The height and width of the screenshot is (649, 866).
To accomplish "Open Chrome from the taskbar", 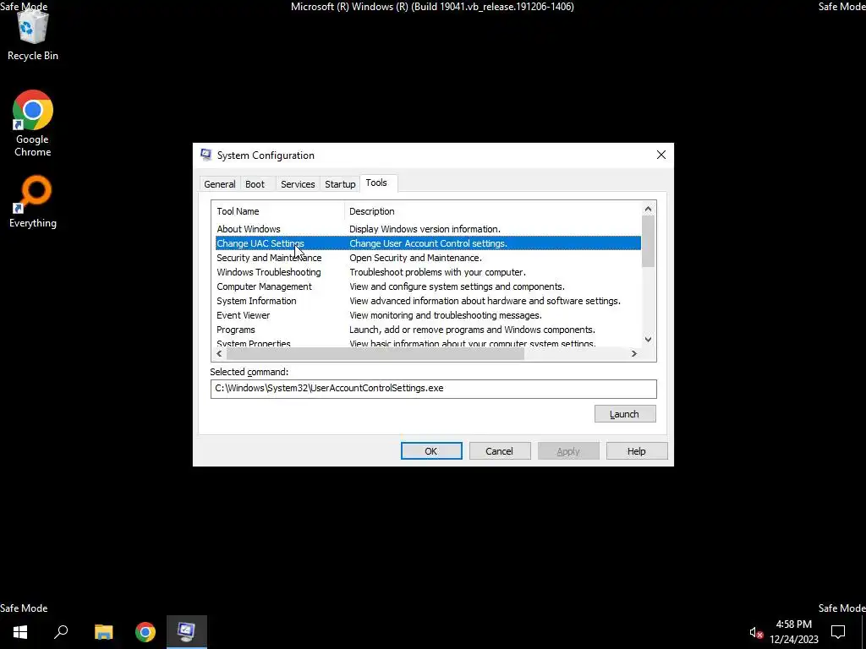I will pos(145,631).
